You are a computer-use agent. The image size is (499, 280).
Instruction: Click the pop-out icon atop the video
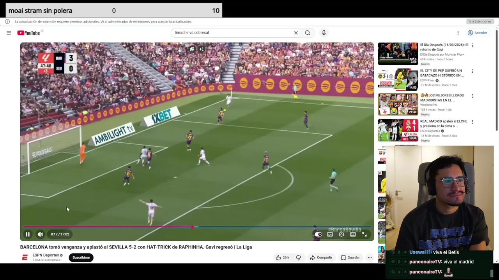pyautogui.click(x=192, y=49)
